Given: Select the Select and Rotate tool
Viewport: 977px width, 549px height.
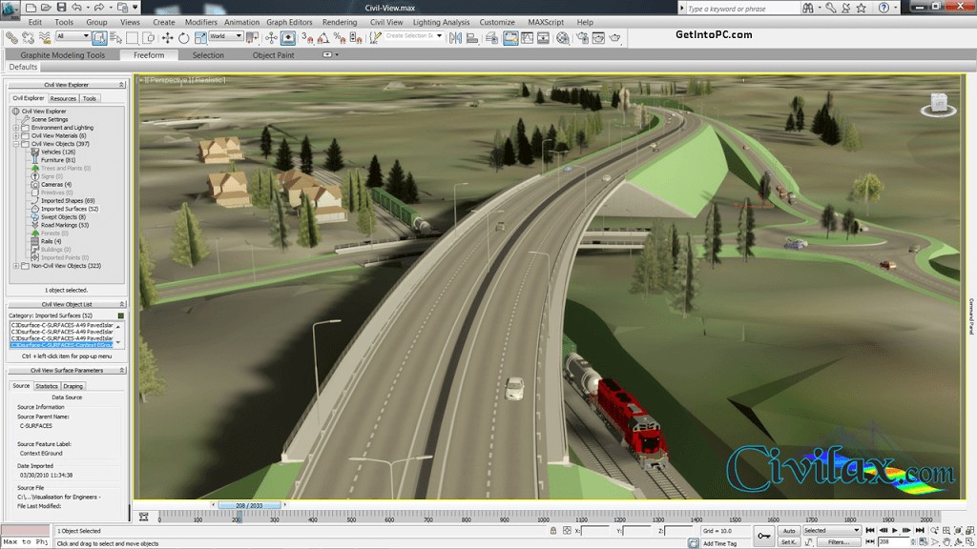Looking at the screenshot, I should 184,38.
